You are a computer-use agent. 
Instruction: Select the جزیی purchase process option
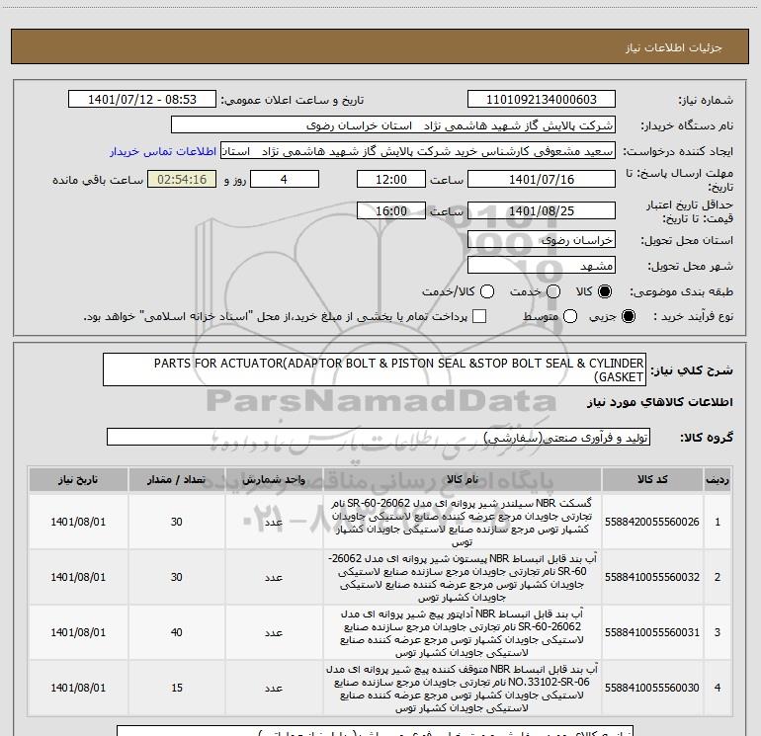629,316
